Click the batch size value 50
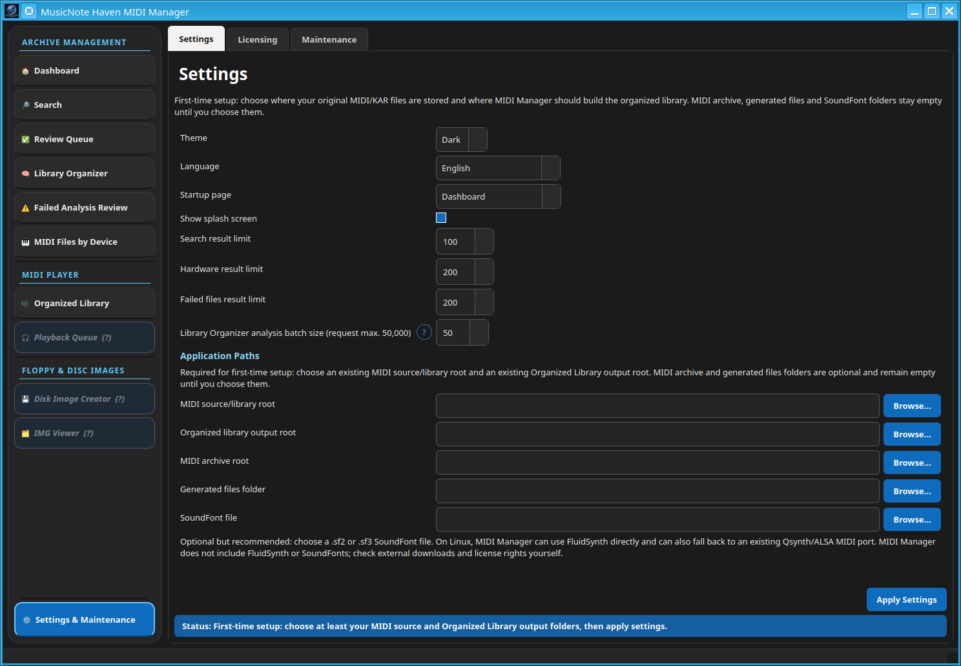Viewport: 961px width, 666px height. [x=448, y=333]
